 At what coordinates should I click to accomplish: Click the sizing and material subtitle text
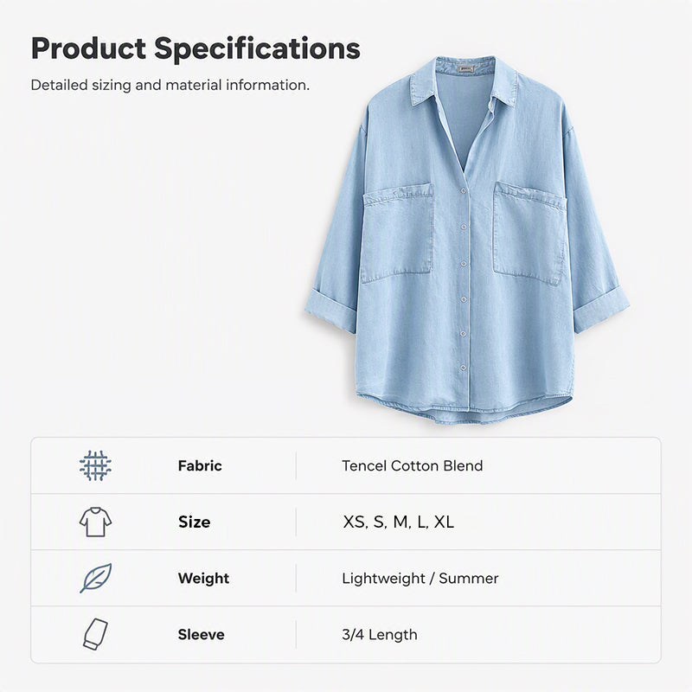click(170, 85)
